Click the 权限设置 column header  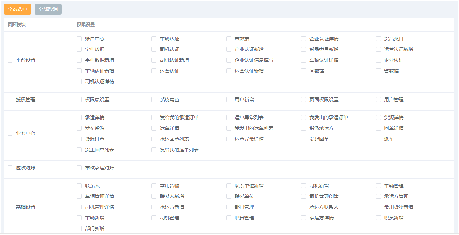tap(86, 25)
